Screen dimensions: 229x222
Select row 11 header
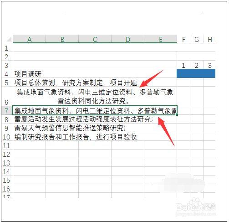[7, 145]
